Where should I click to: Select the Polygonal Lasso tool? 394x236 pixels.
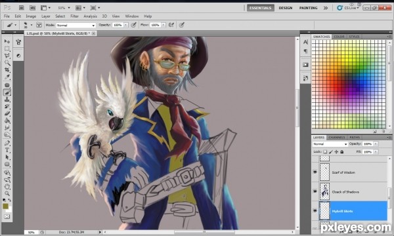[7, 56]
